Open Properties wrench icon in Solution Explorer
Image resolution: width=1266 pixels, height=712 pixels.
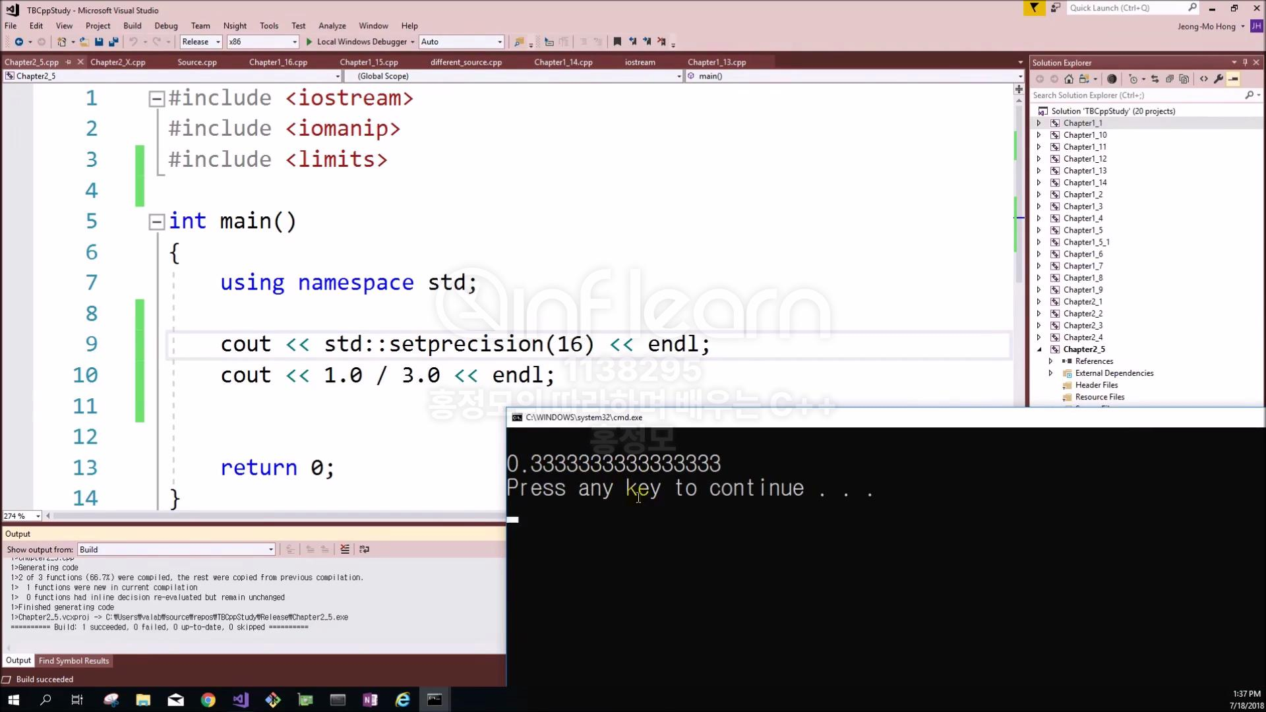[1219, 79]
